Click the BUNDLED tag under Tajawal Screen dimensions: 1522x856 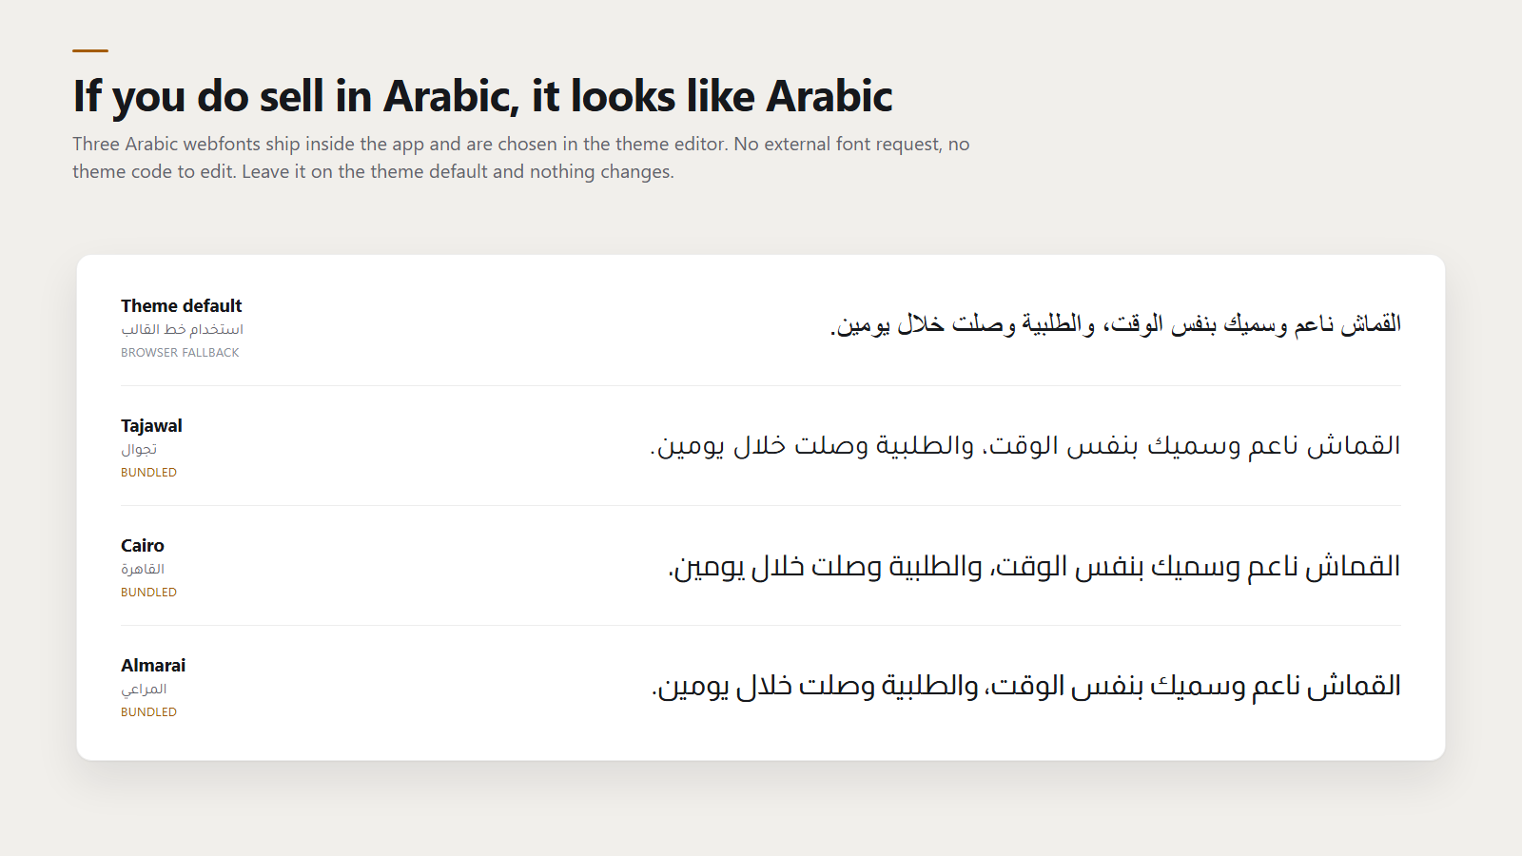pos(148,472)
